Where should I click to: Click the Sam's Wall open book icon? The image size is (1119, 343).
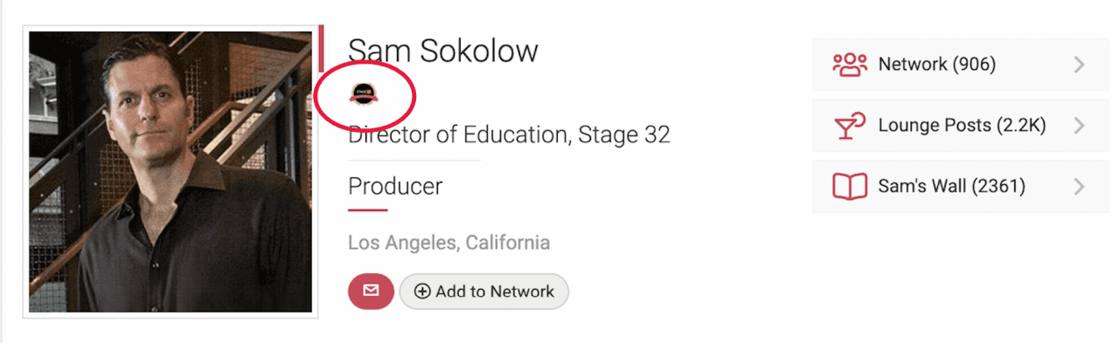pos(850,187)
